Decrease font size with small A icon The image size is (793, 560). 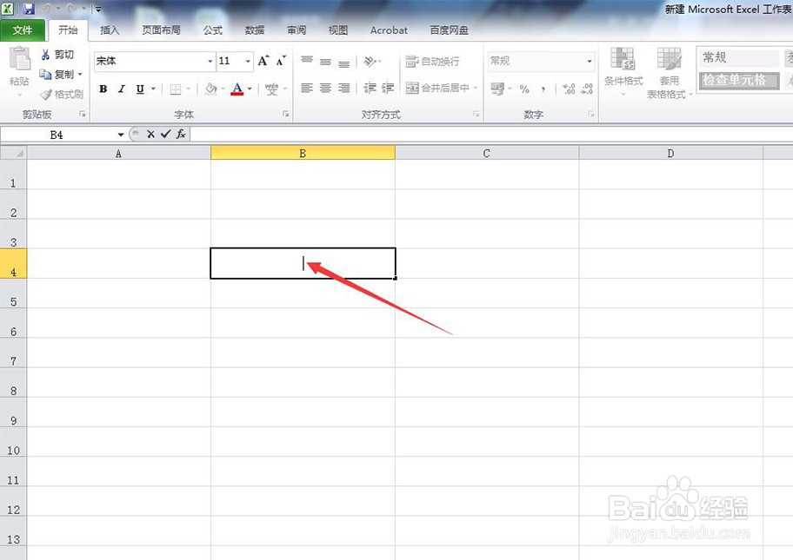tap(281, 61)
